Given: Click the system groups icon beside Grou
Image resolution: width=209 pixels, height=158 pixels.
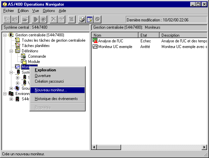Looking at the screenshot, I should (17, 88).
